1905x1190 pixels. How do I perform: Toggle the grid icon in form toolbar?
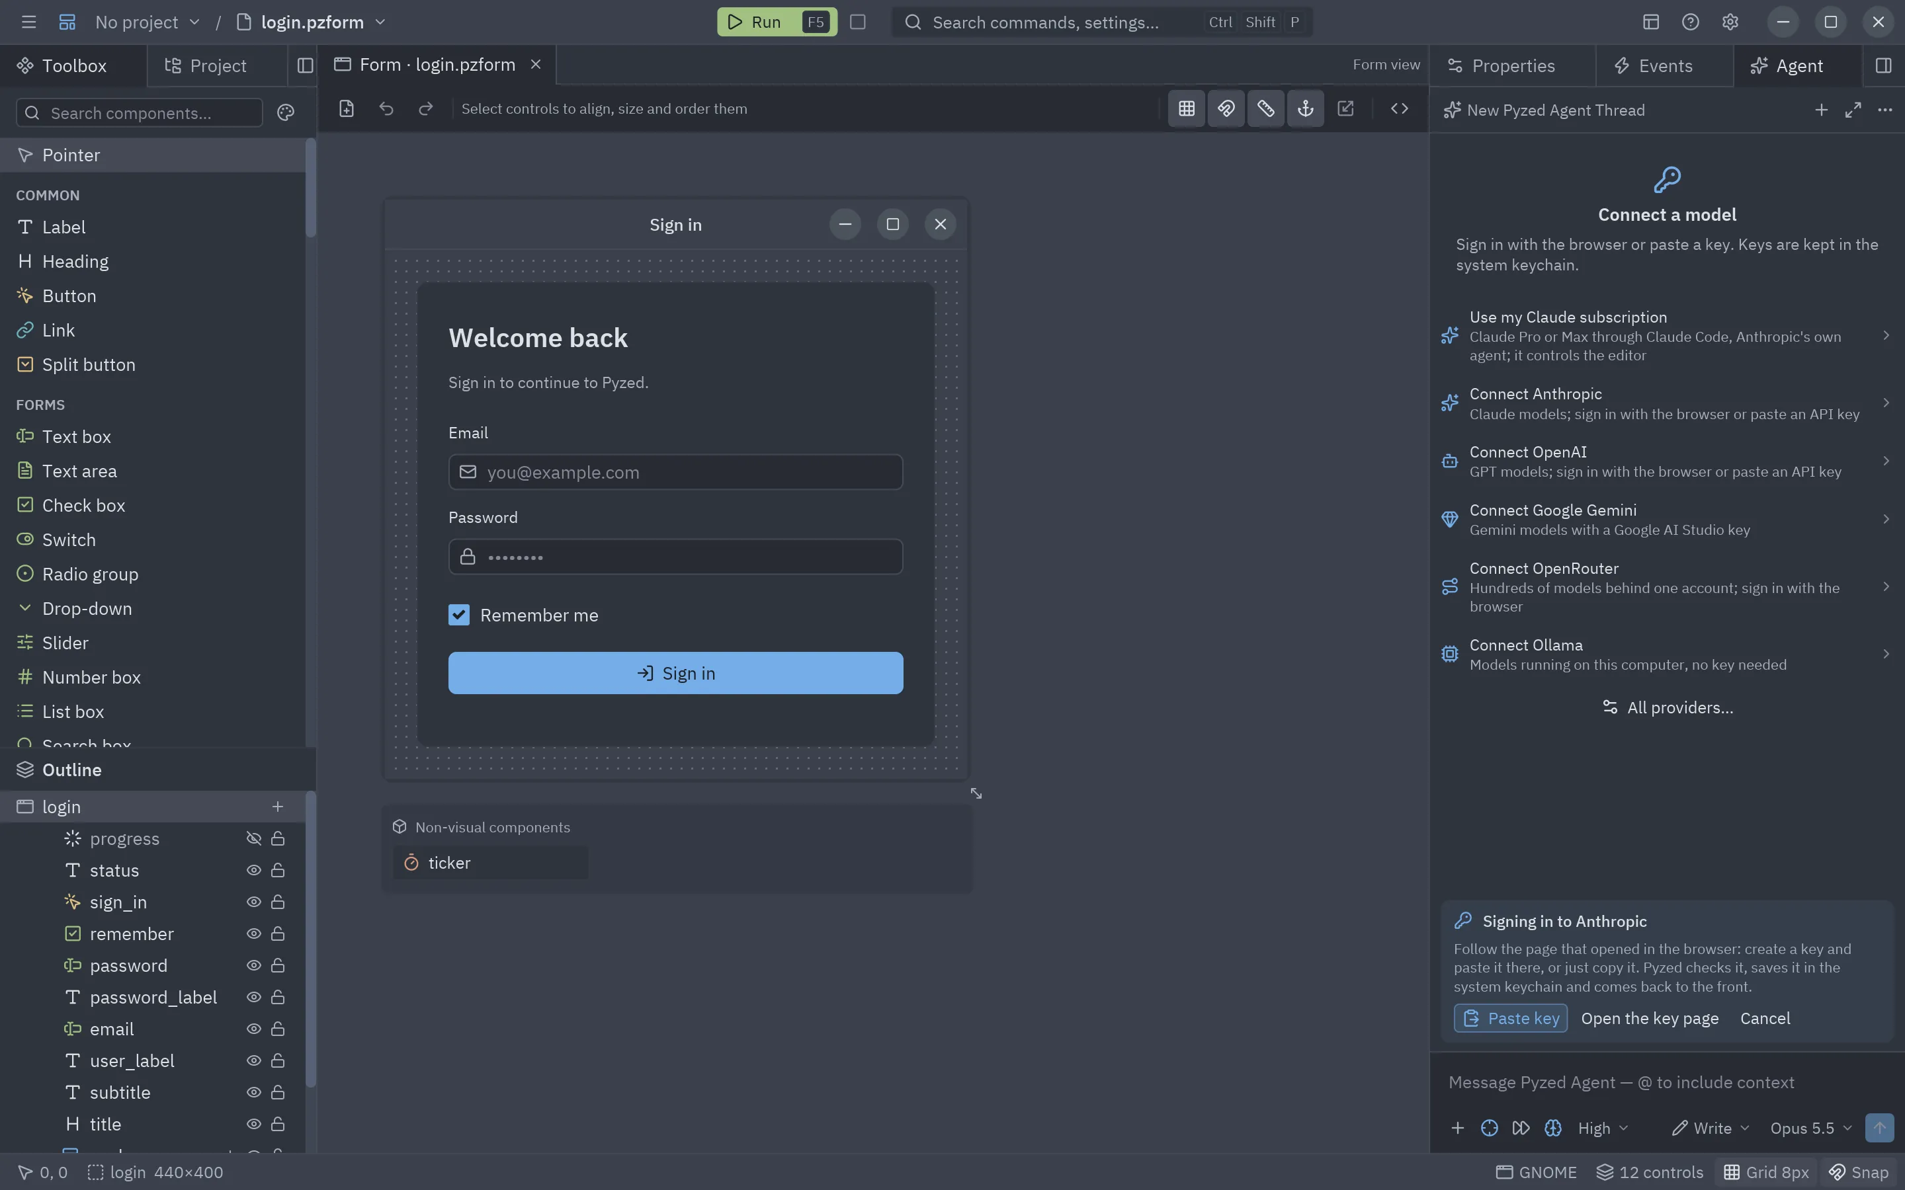pyautogui.click(x=1186, y=108)
